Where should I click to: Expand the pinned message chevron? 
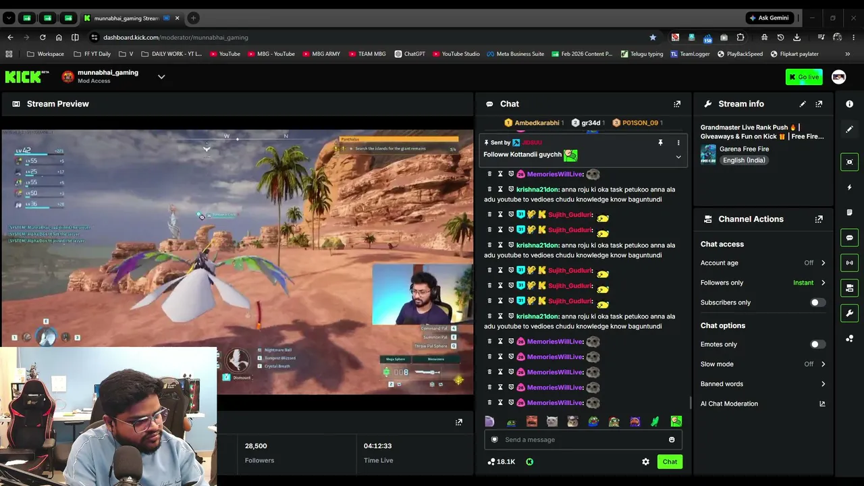tap(678, 157)
